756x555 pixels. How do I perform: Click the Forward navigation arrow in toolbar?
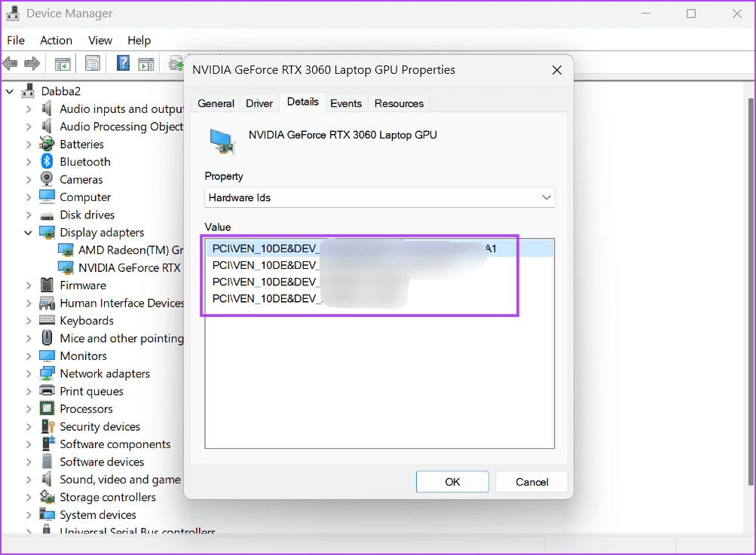tap(32, 63)
